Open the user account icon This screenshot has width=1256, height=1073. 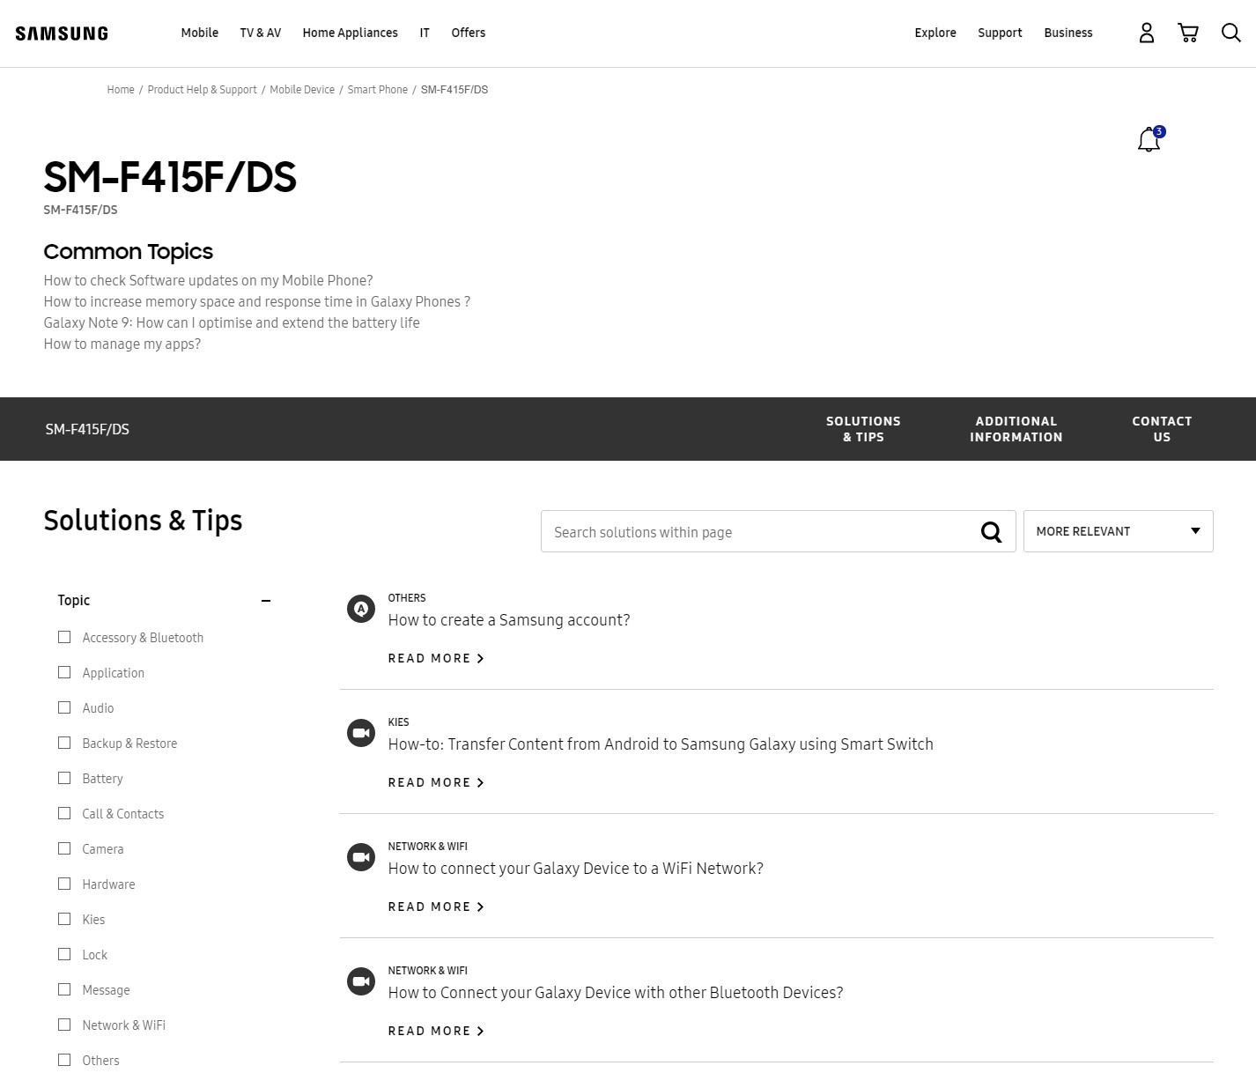pos(1146,33)
